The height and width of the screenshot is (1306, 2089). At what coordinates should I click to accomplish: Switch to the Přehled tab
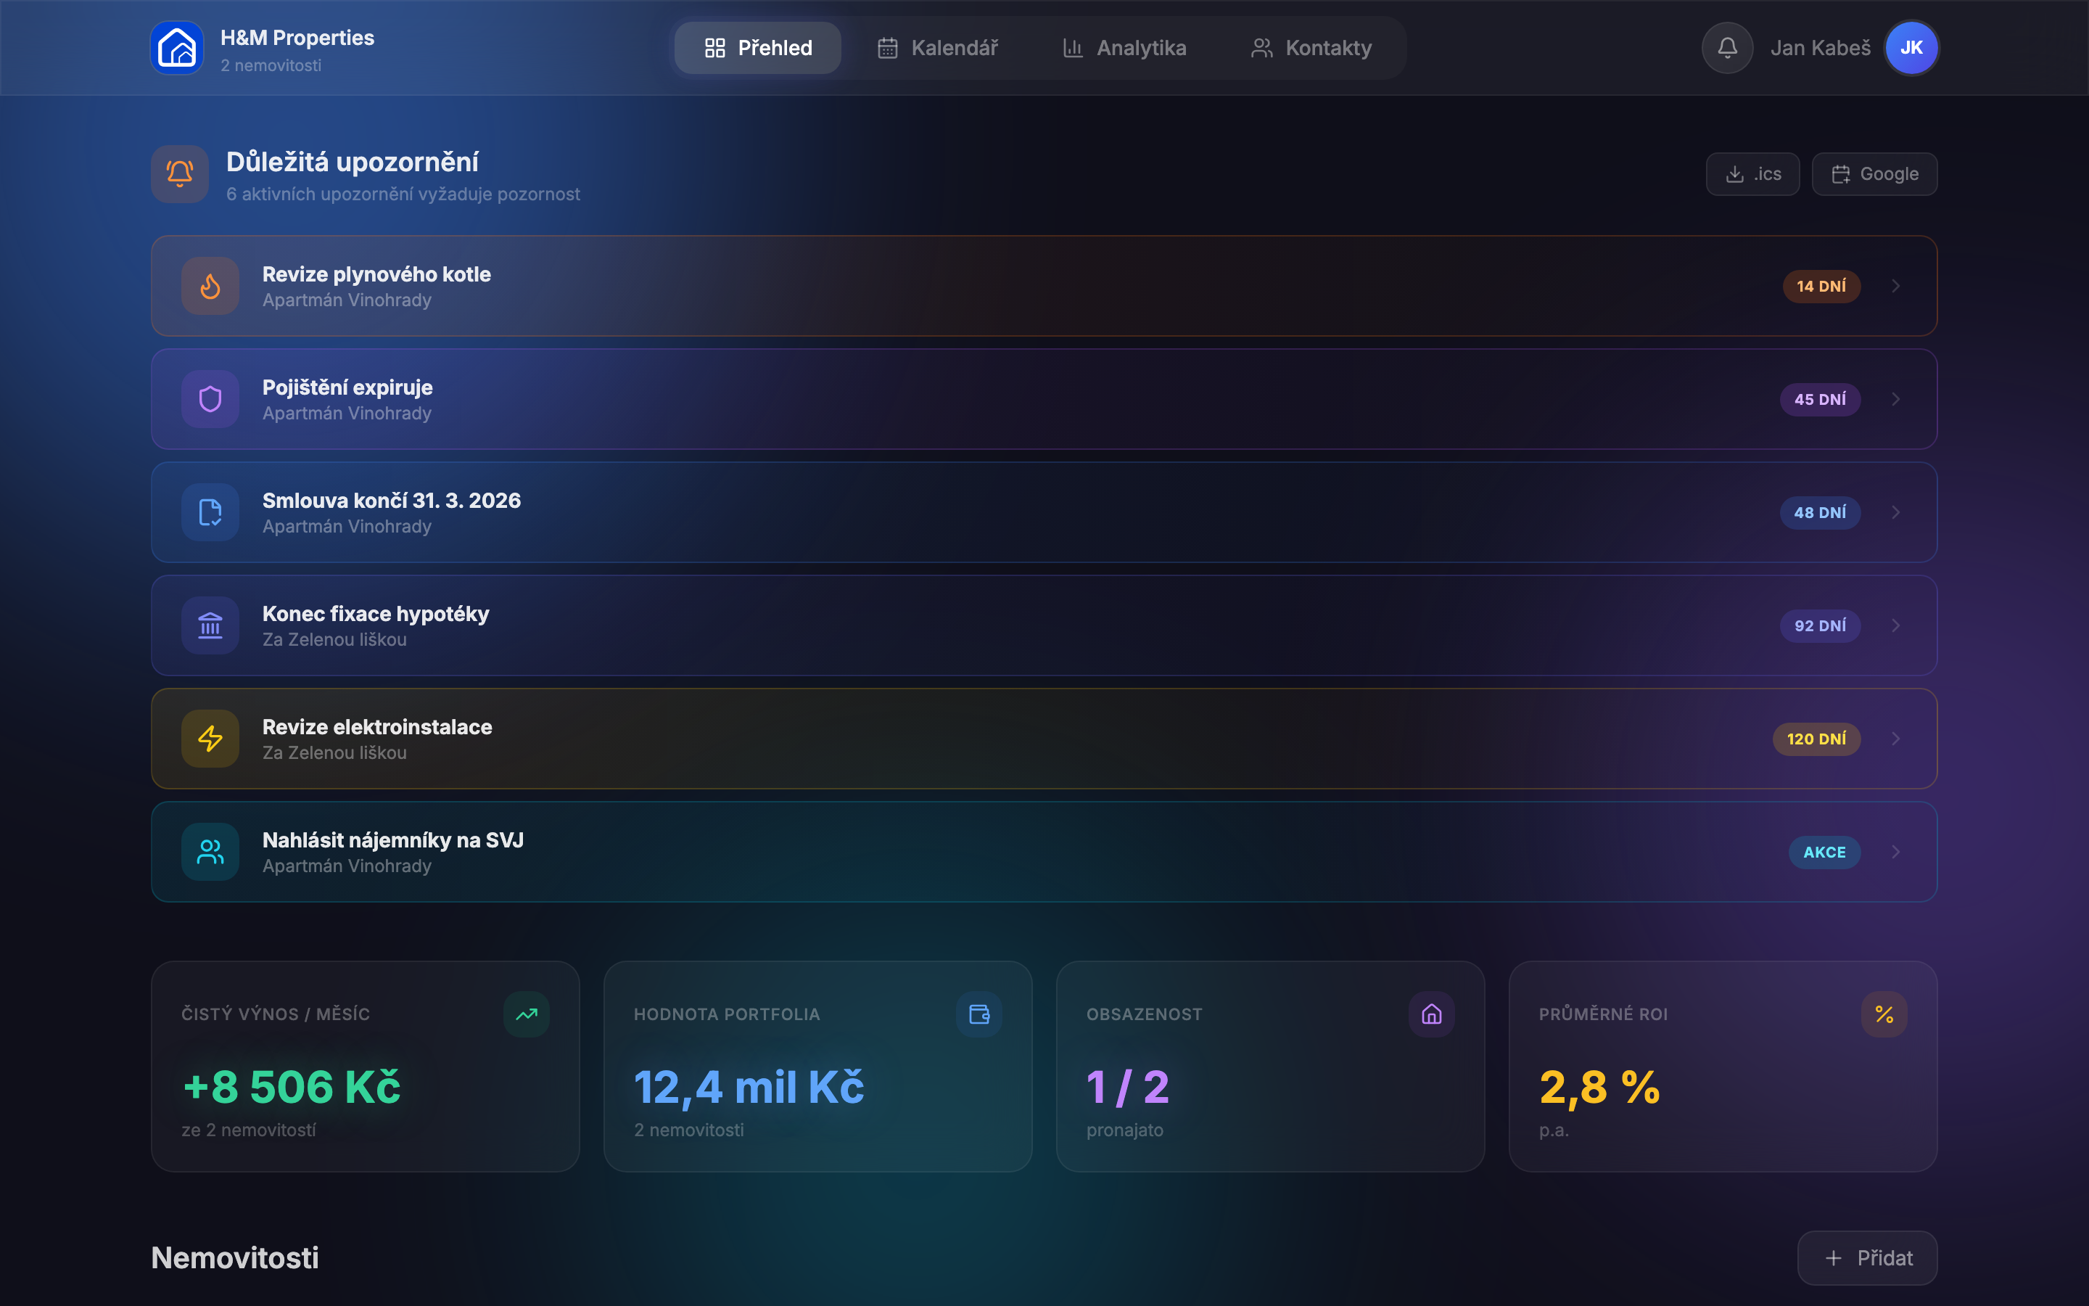tap(757, 47)
